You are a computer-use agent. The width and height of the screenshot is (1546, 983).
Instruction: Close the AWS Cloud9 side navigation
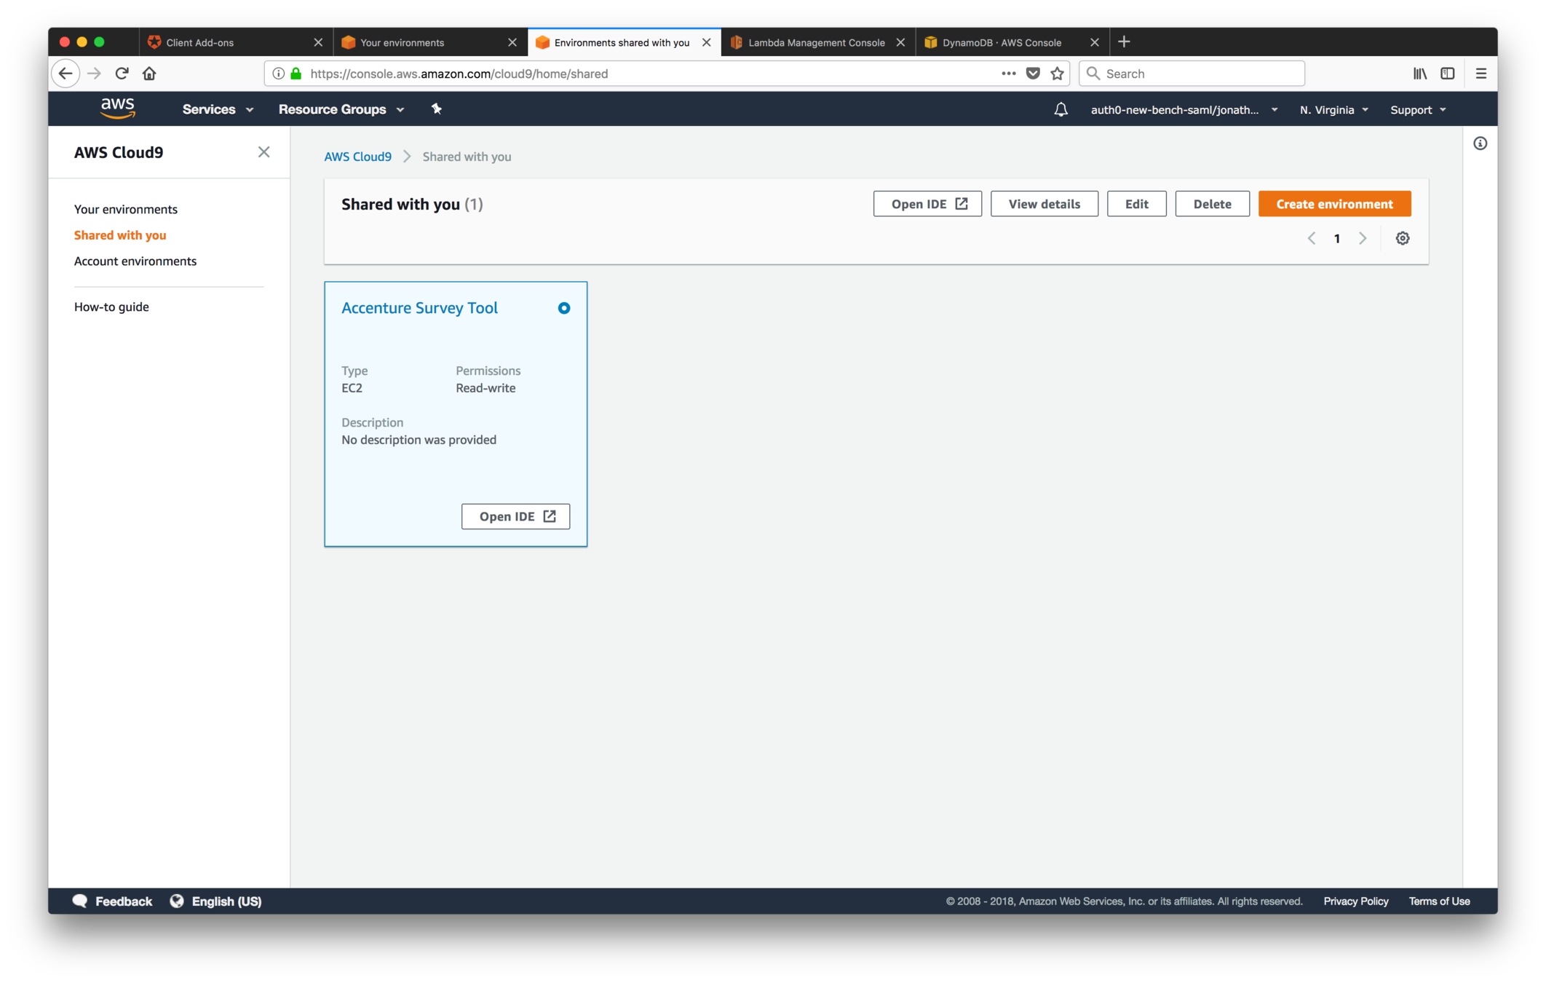263,152
